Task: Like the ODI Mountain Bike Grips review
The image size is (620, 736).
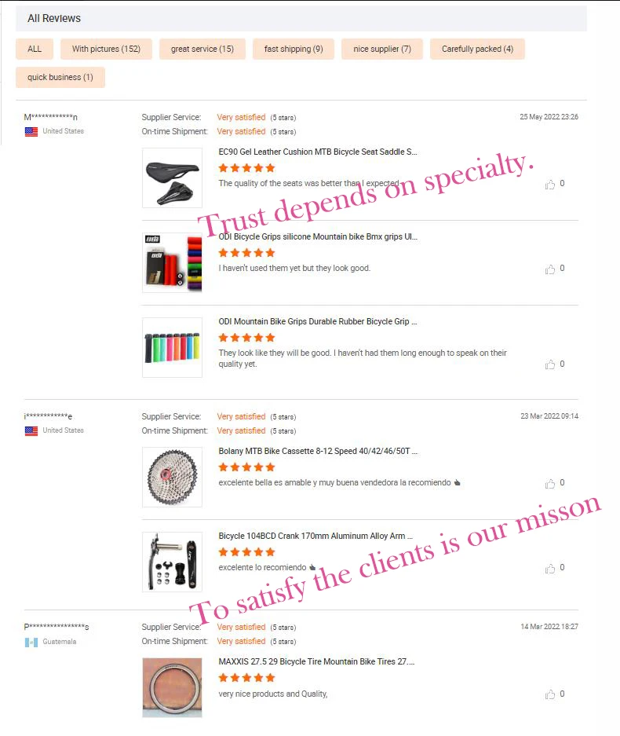Action: [549, 364]
